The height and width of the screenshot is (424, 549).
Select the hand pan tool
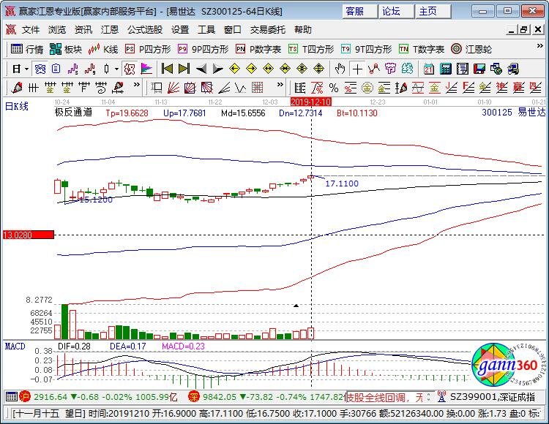pos(340,69)
